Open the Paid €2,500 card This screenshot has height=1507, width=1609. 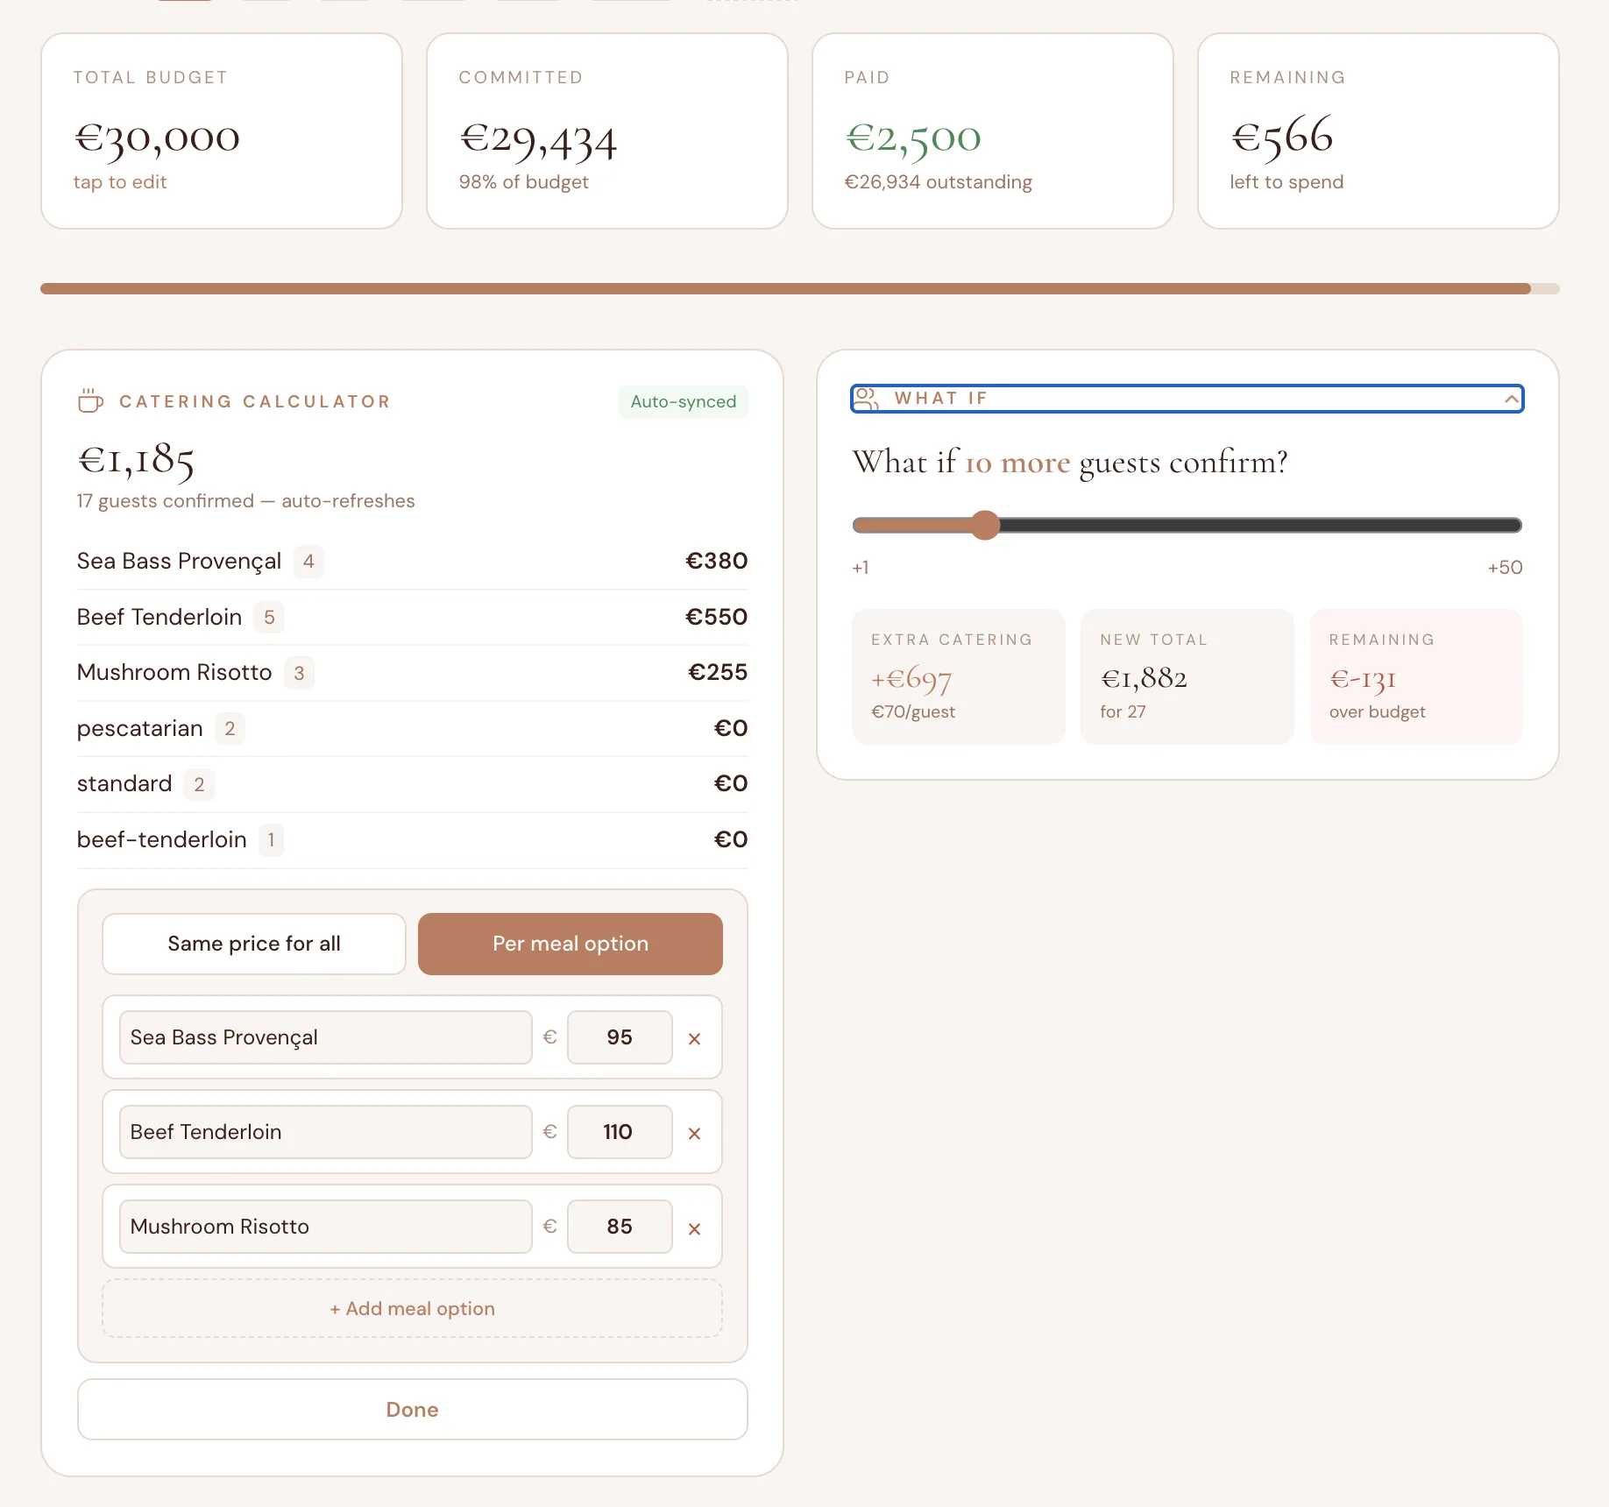[x=993, y=131]
